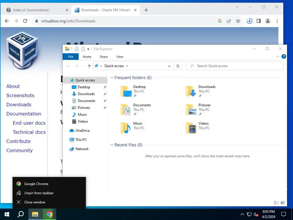Click New folder icon in quick access toolbar
The width and height of the screenshot is (293, 220).
pos(83,49)
